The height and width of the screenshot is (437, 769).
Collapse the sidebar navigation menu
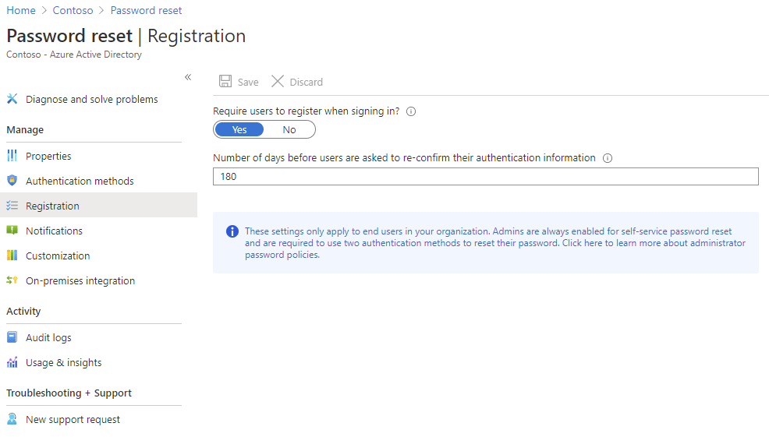(188, 77)
